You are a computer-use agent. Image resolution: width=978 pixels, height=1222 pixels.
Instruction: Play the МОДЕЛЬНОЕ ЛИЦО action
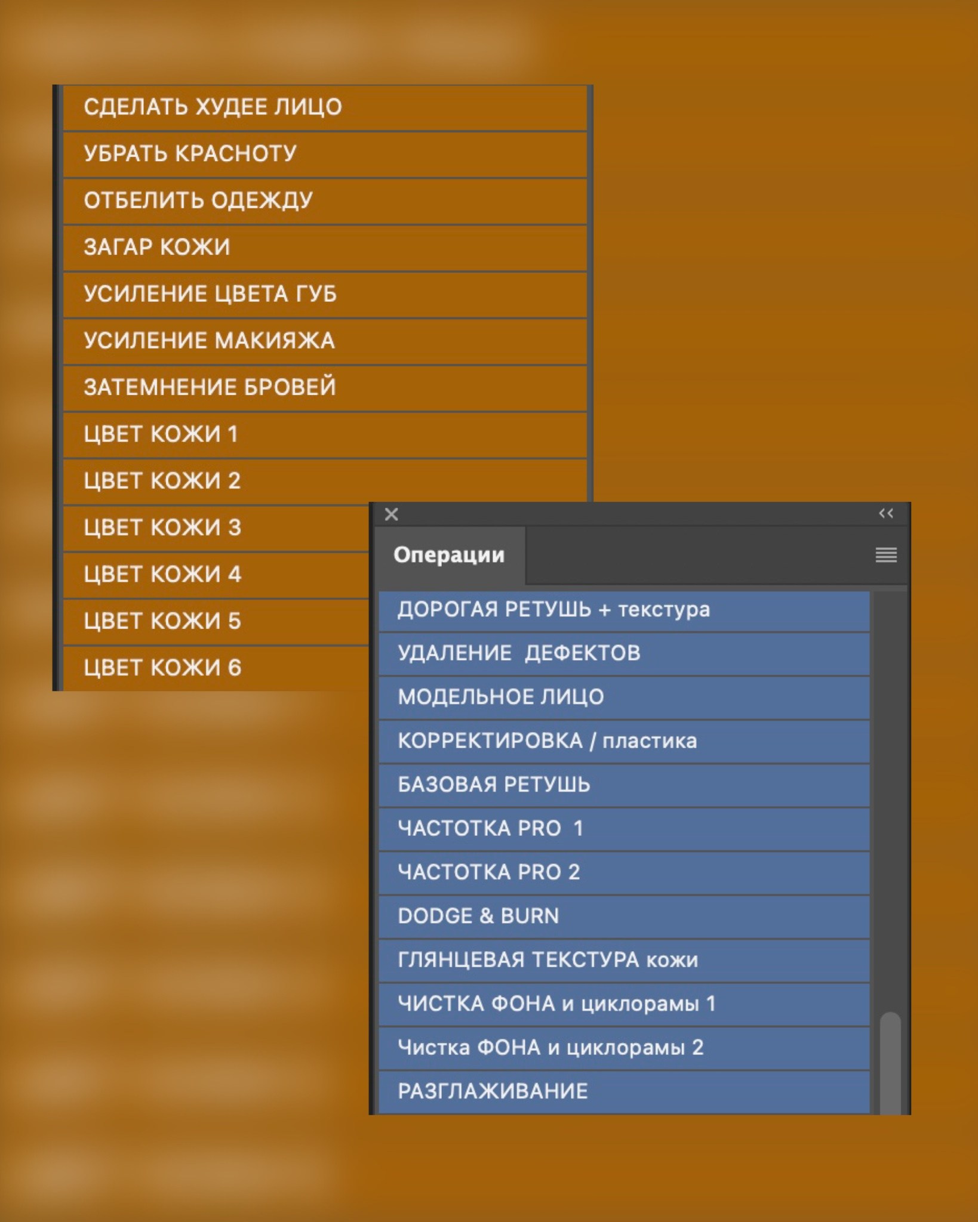pyautogui.click(x=623, y=698)
